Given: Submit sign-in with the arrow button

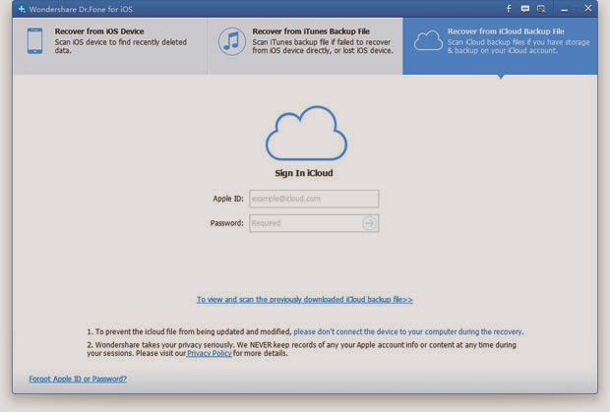Looking at the screenshot, I should (369, 223).
